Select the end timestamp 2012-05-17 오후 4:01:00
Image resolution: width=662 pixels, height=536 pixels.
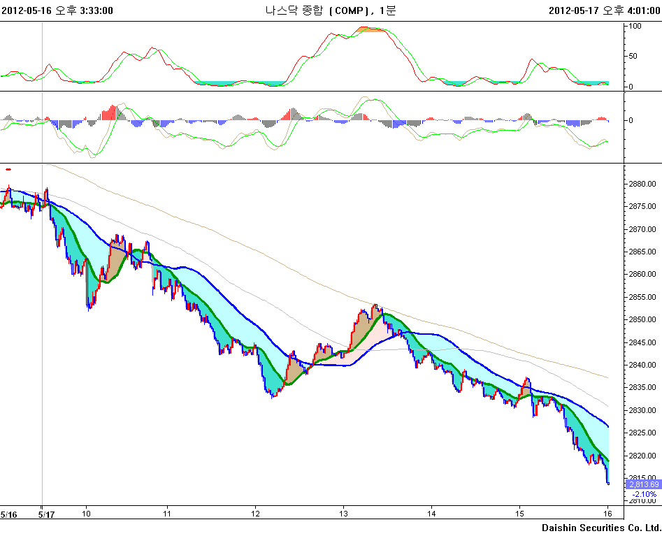point(604,10)
